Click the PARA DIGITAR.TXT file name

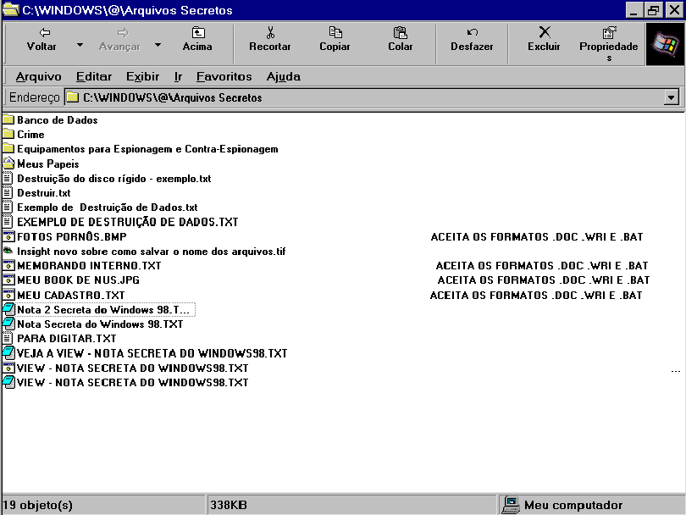click(x=67, y=339)
